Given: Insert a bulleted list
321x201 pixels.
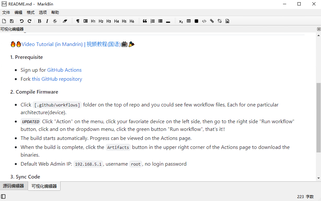Looking at the screenshot, I should [160, 21].
